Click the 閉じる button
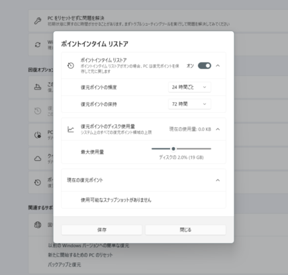 [185, 230]
